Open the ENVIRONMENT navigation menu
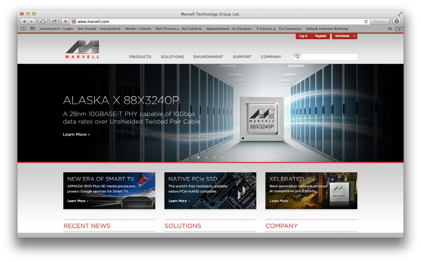The image size is (421, 262). [208, 57]
